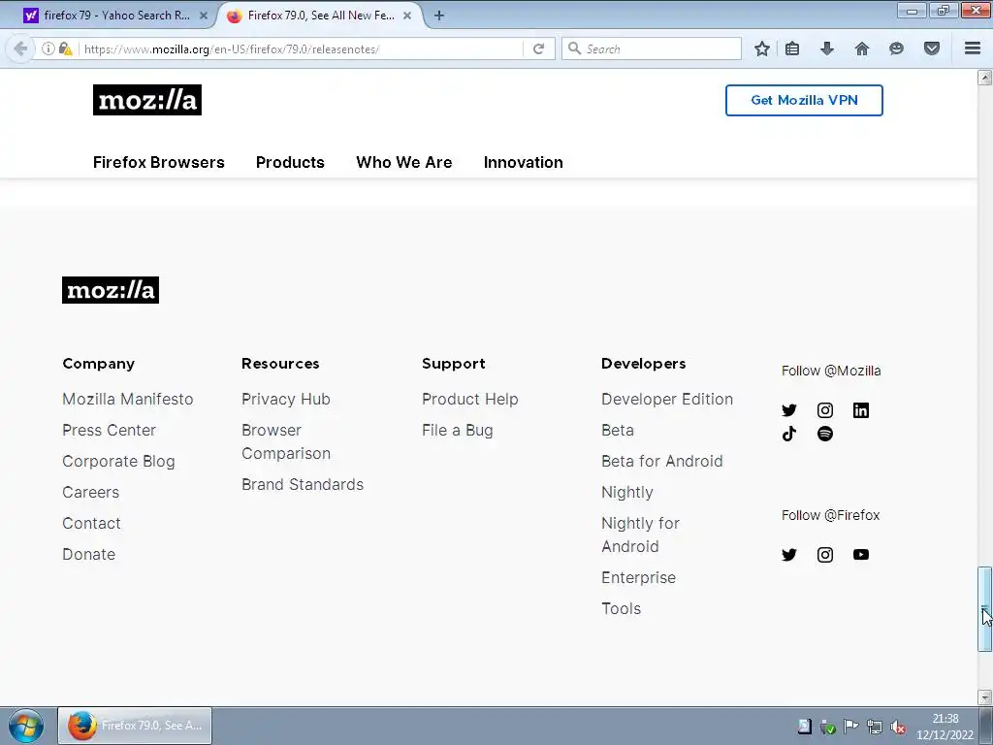Go to the Careers link
This screenshot has width=993, height=745.
[x=90, y=492]
